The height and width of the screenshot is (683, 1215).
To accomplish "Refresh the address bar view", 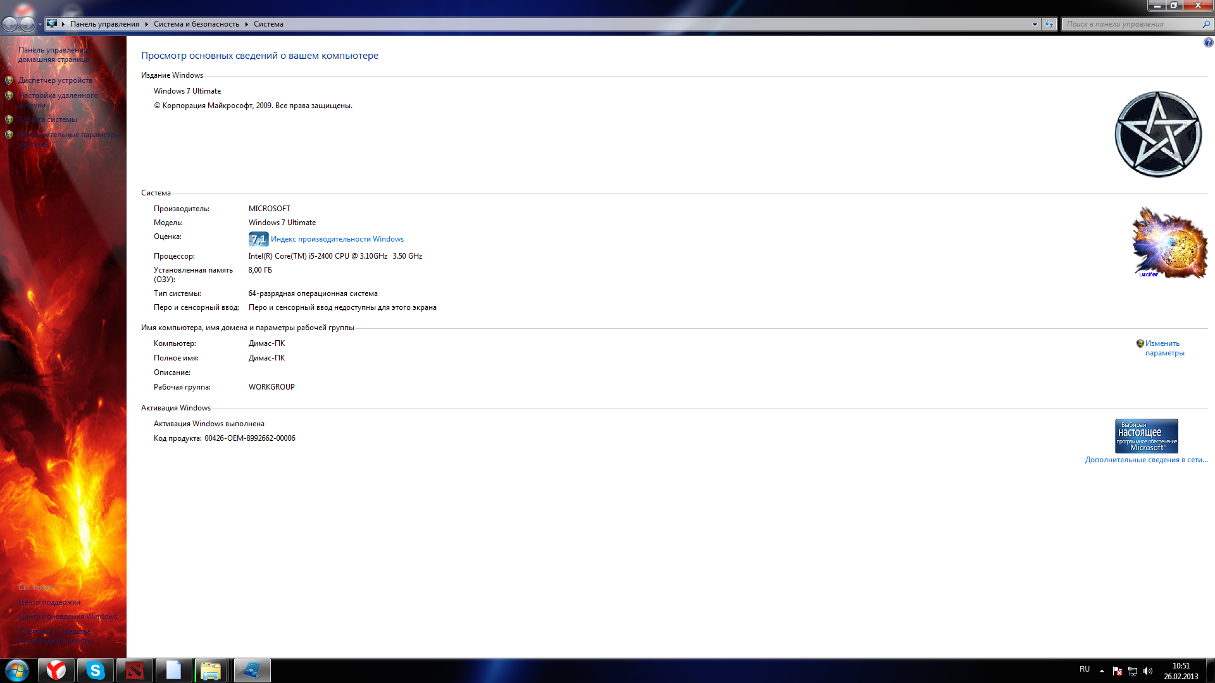I will [1049, 24].
